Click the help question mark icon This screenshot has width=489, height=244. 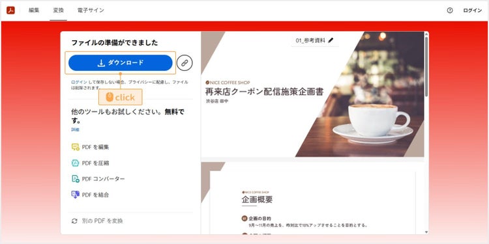pos(450,10)
